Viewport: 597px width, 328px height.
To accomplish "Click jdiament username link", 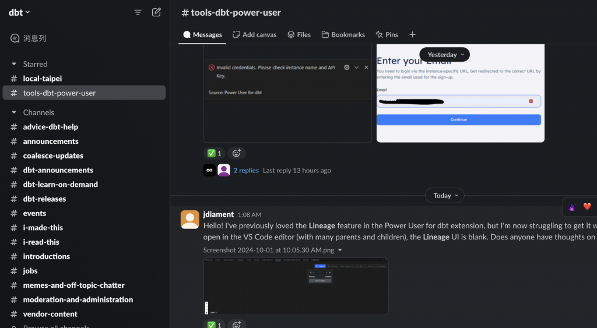I will (x=218, y=214).
